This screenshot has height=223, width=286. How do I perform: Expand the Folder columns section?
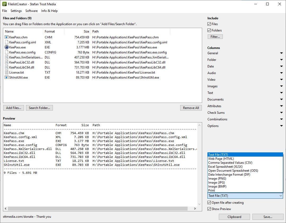pyautogui.click(x=282, y=60)
